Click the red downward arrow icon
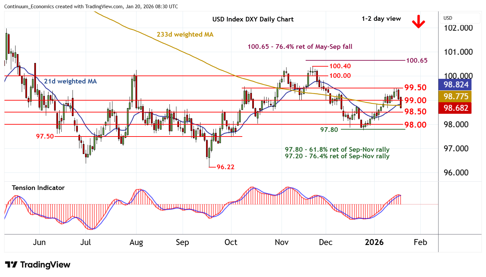Viewport: 486px width, 277px height. coord(418,22)
